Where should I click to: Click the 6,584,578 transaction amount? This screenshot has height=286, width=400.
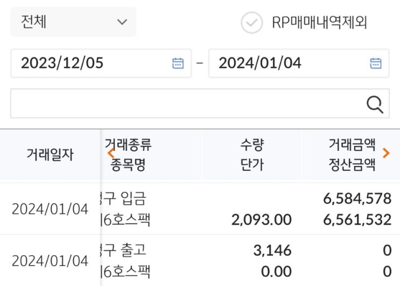pyautogui.click(x=357, y=199)
